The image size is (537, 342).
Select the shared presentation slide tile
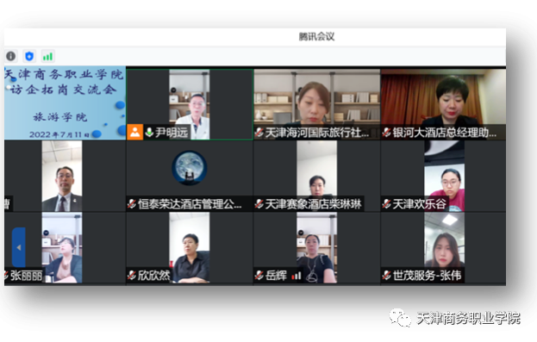click(x=65, y=103)
